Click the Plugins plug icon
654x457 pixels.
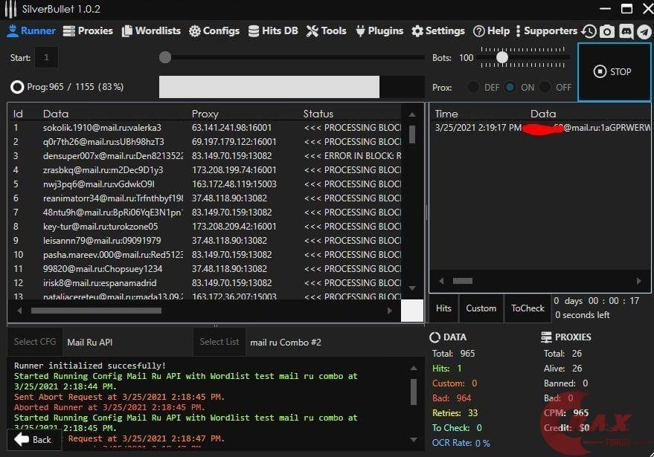point(360,31)
